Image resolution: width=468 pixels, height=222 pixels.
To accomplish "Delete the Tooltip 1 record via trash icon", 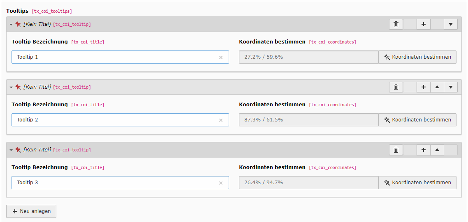I will (396, 25).
